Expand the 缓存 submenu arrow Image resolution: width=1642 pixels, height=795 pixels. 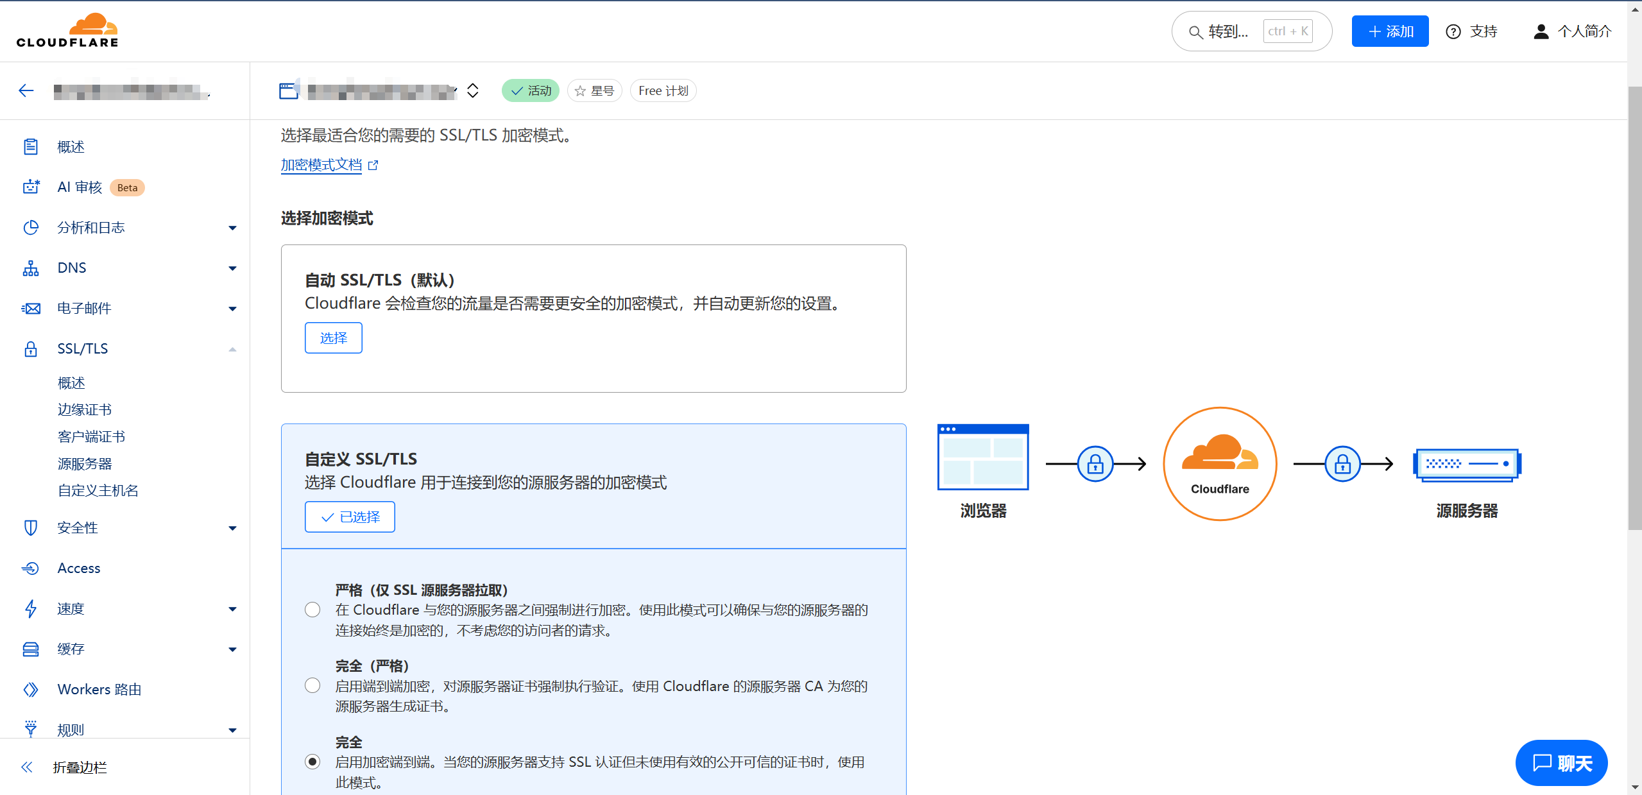[232, 649]
